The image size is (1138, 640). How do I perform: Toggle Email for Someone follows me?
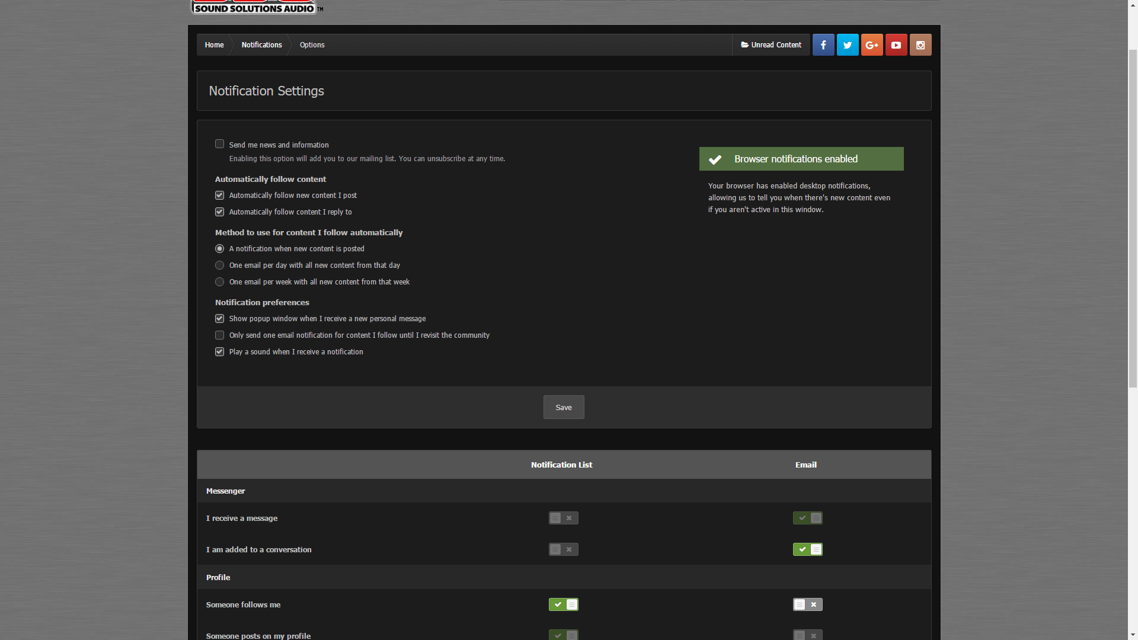coord(808,604)
